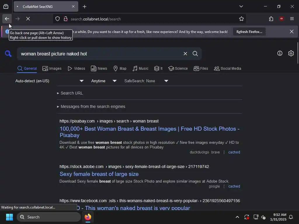Show hidden system tray icons
The height and width of the screenshot is (224, 299).
pyautogui.click(x=237, y=217)
